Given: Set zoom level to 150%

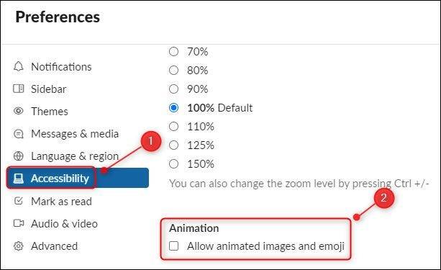Looking at the screenshot, I should pyautogui.click(x=173, y=164).
